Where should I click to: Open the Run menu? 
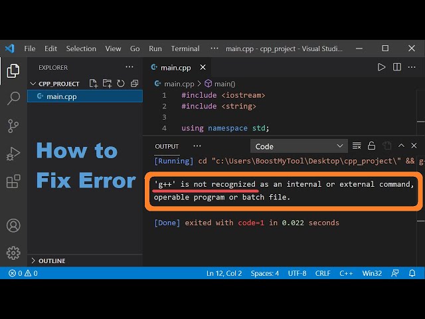[x=155, y=49]
